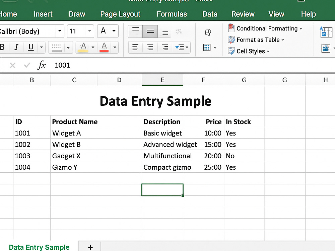Click the format cells icon below insert
335x251 pixels.
click(326, 48)
